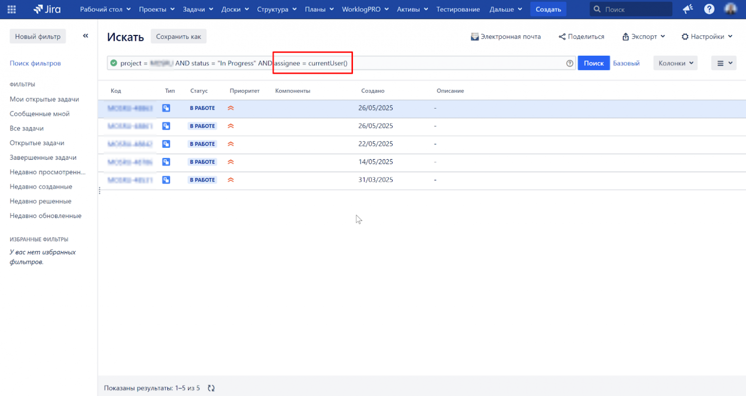Select Тестирование in the top navigation
The image size is (746, 396).
click(x=457, y=9)
